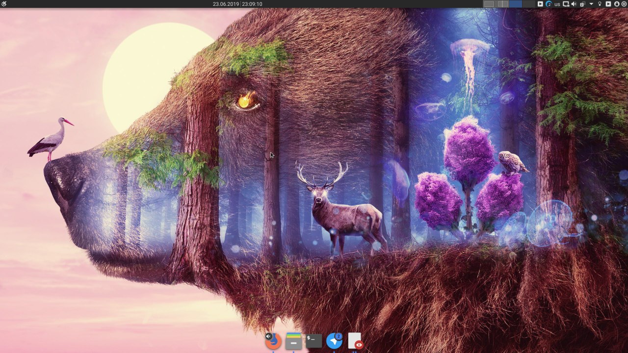Switch to the first virtual desktop in pager
Image resolution: width=628 pixels, height=353 pixels.
[489, 4]
